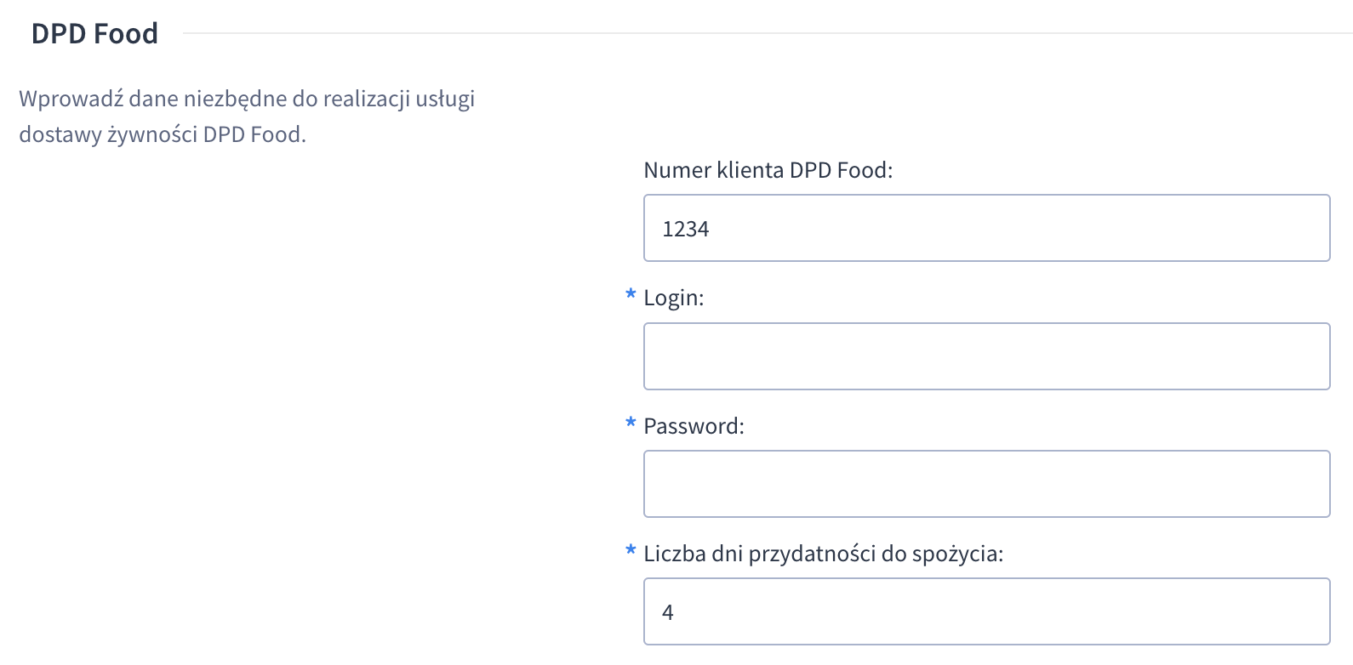The width and height of the screenshot is (1353, 665).
Task: Click the required asterisk beside Login
Action: click(631, 294)
